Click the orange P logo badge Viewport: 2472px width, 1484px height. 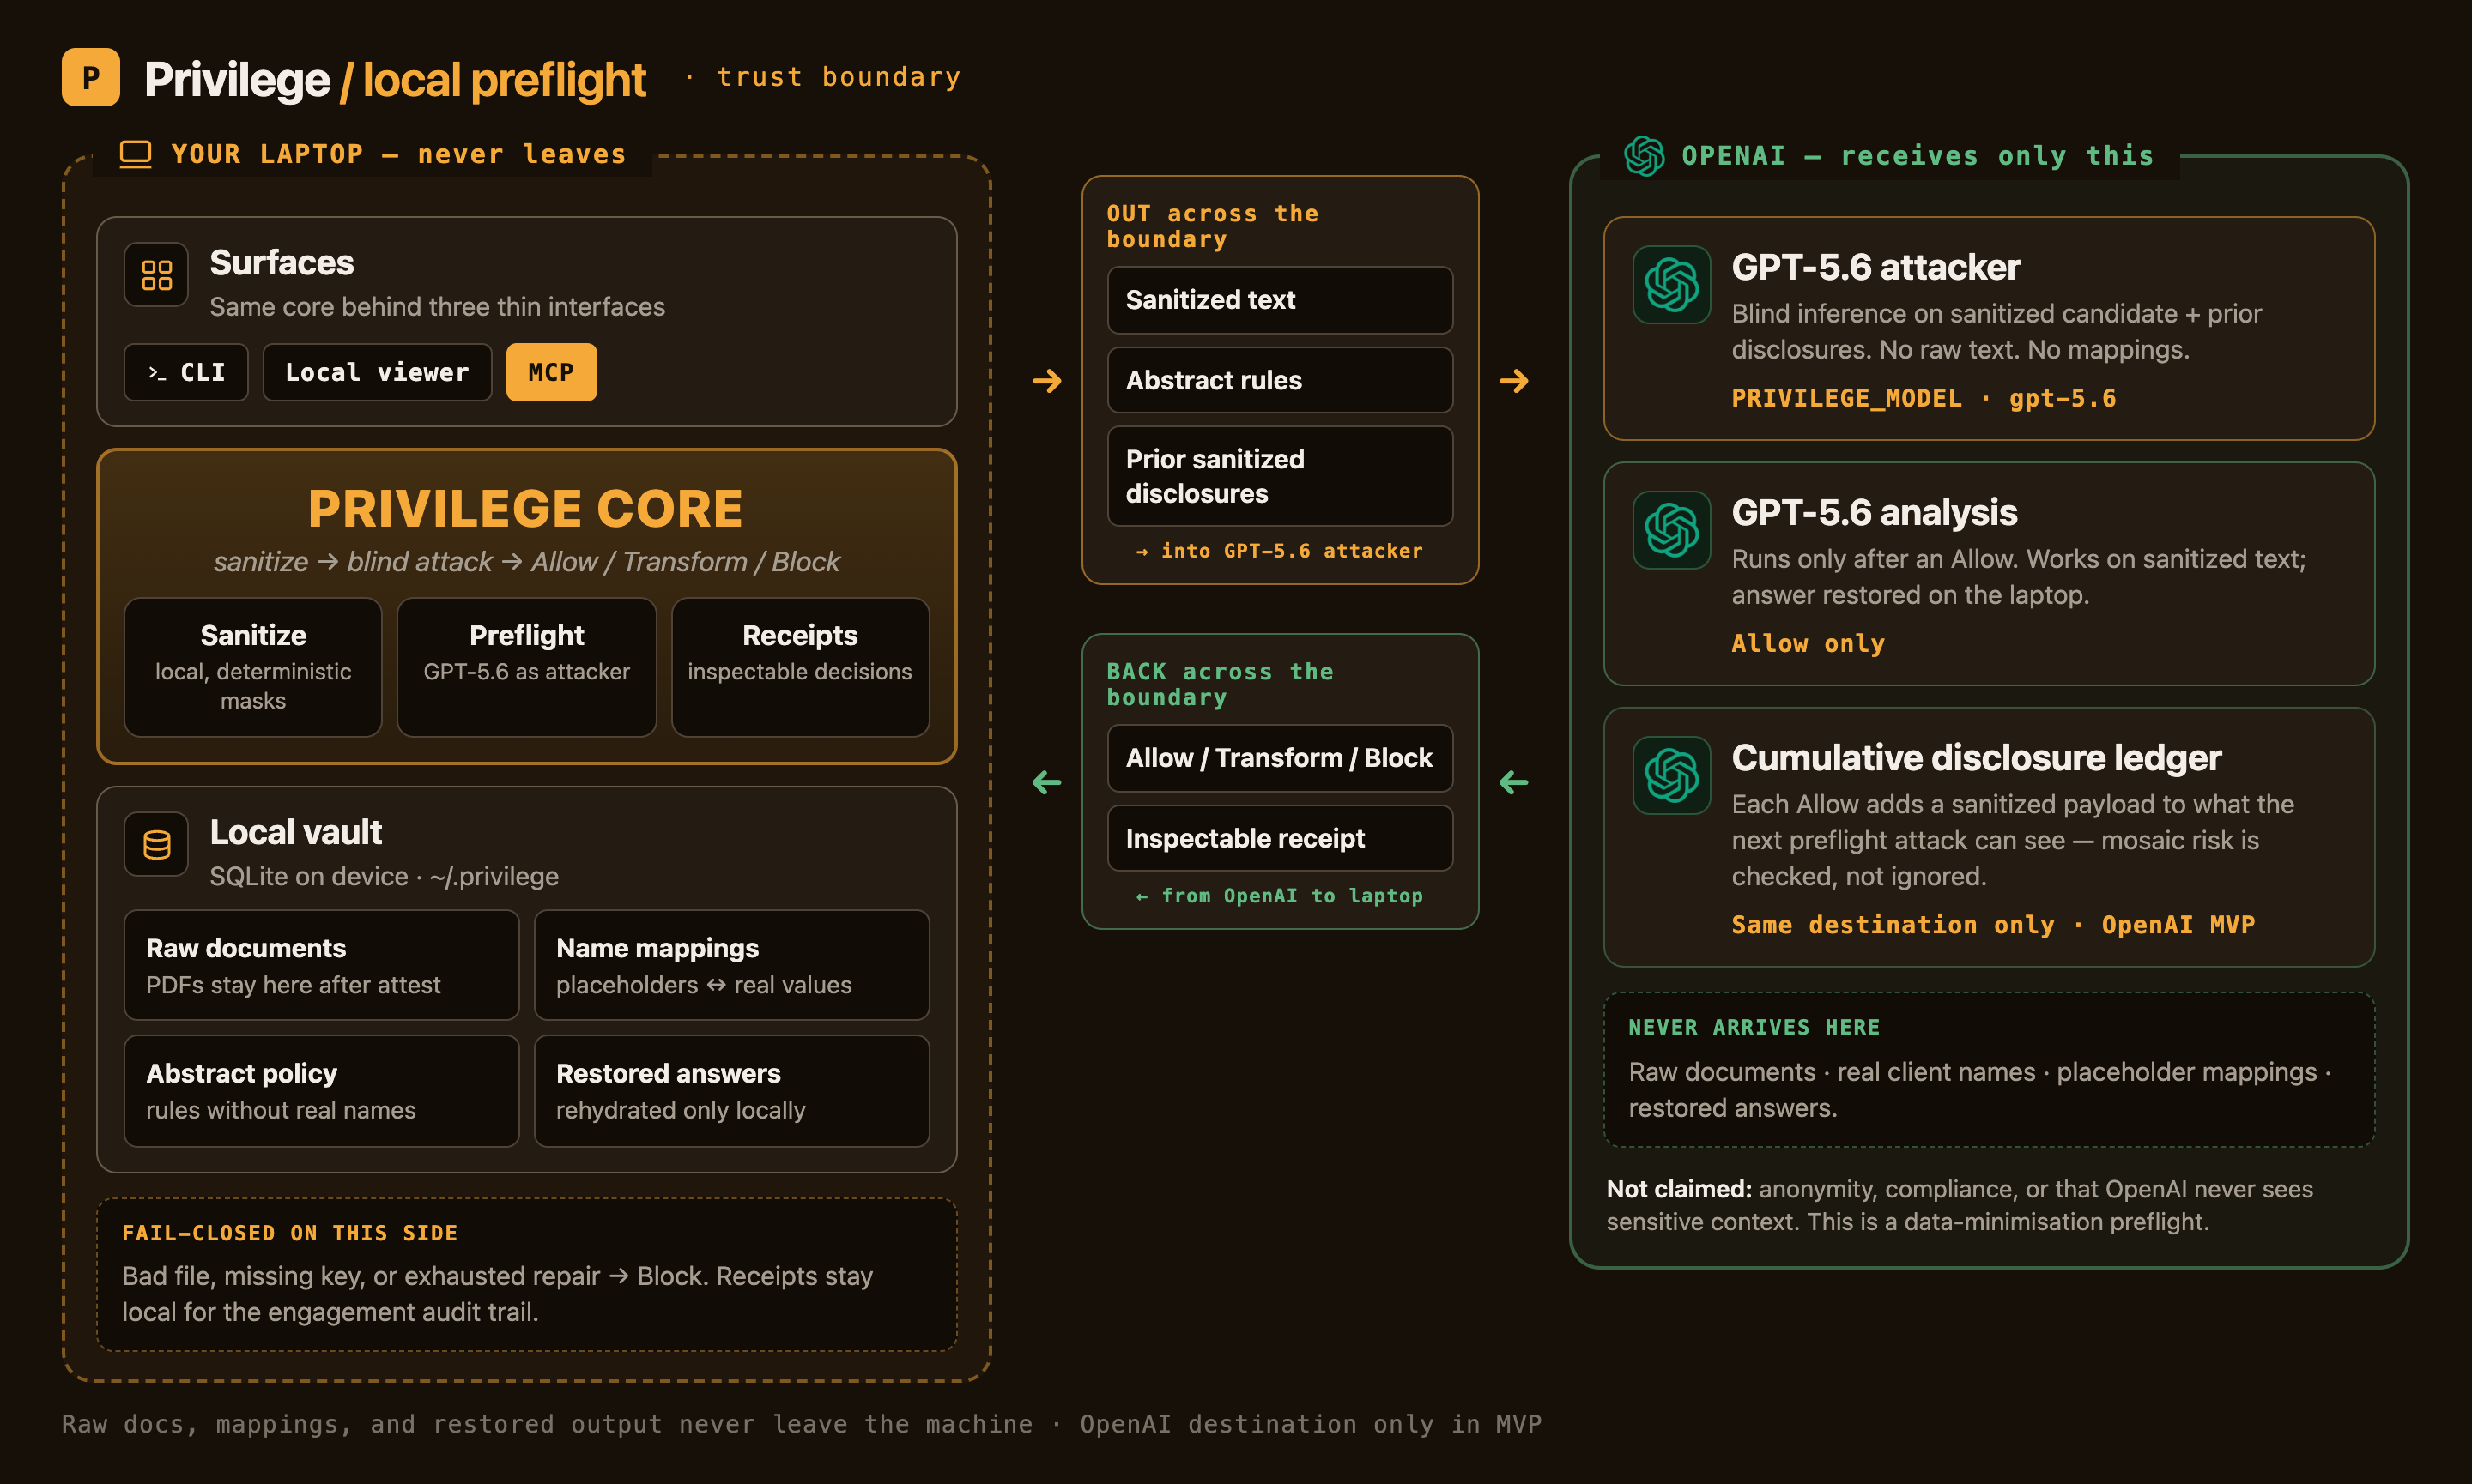click(90, 77)
